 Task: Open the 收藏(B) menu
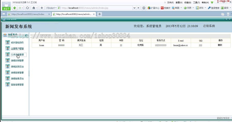(188, 3)
